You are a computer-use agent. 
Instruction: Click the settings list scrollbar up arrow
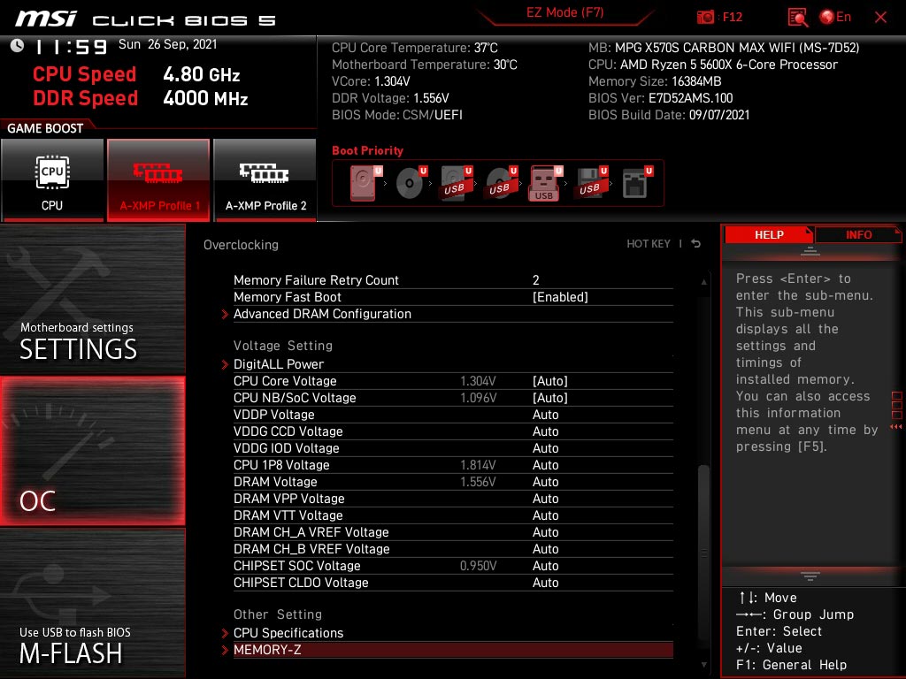(703, 282)
